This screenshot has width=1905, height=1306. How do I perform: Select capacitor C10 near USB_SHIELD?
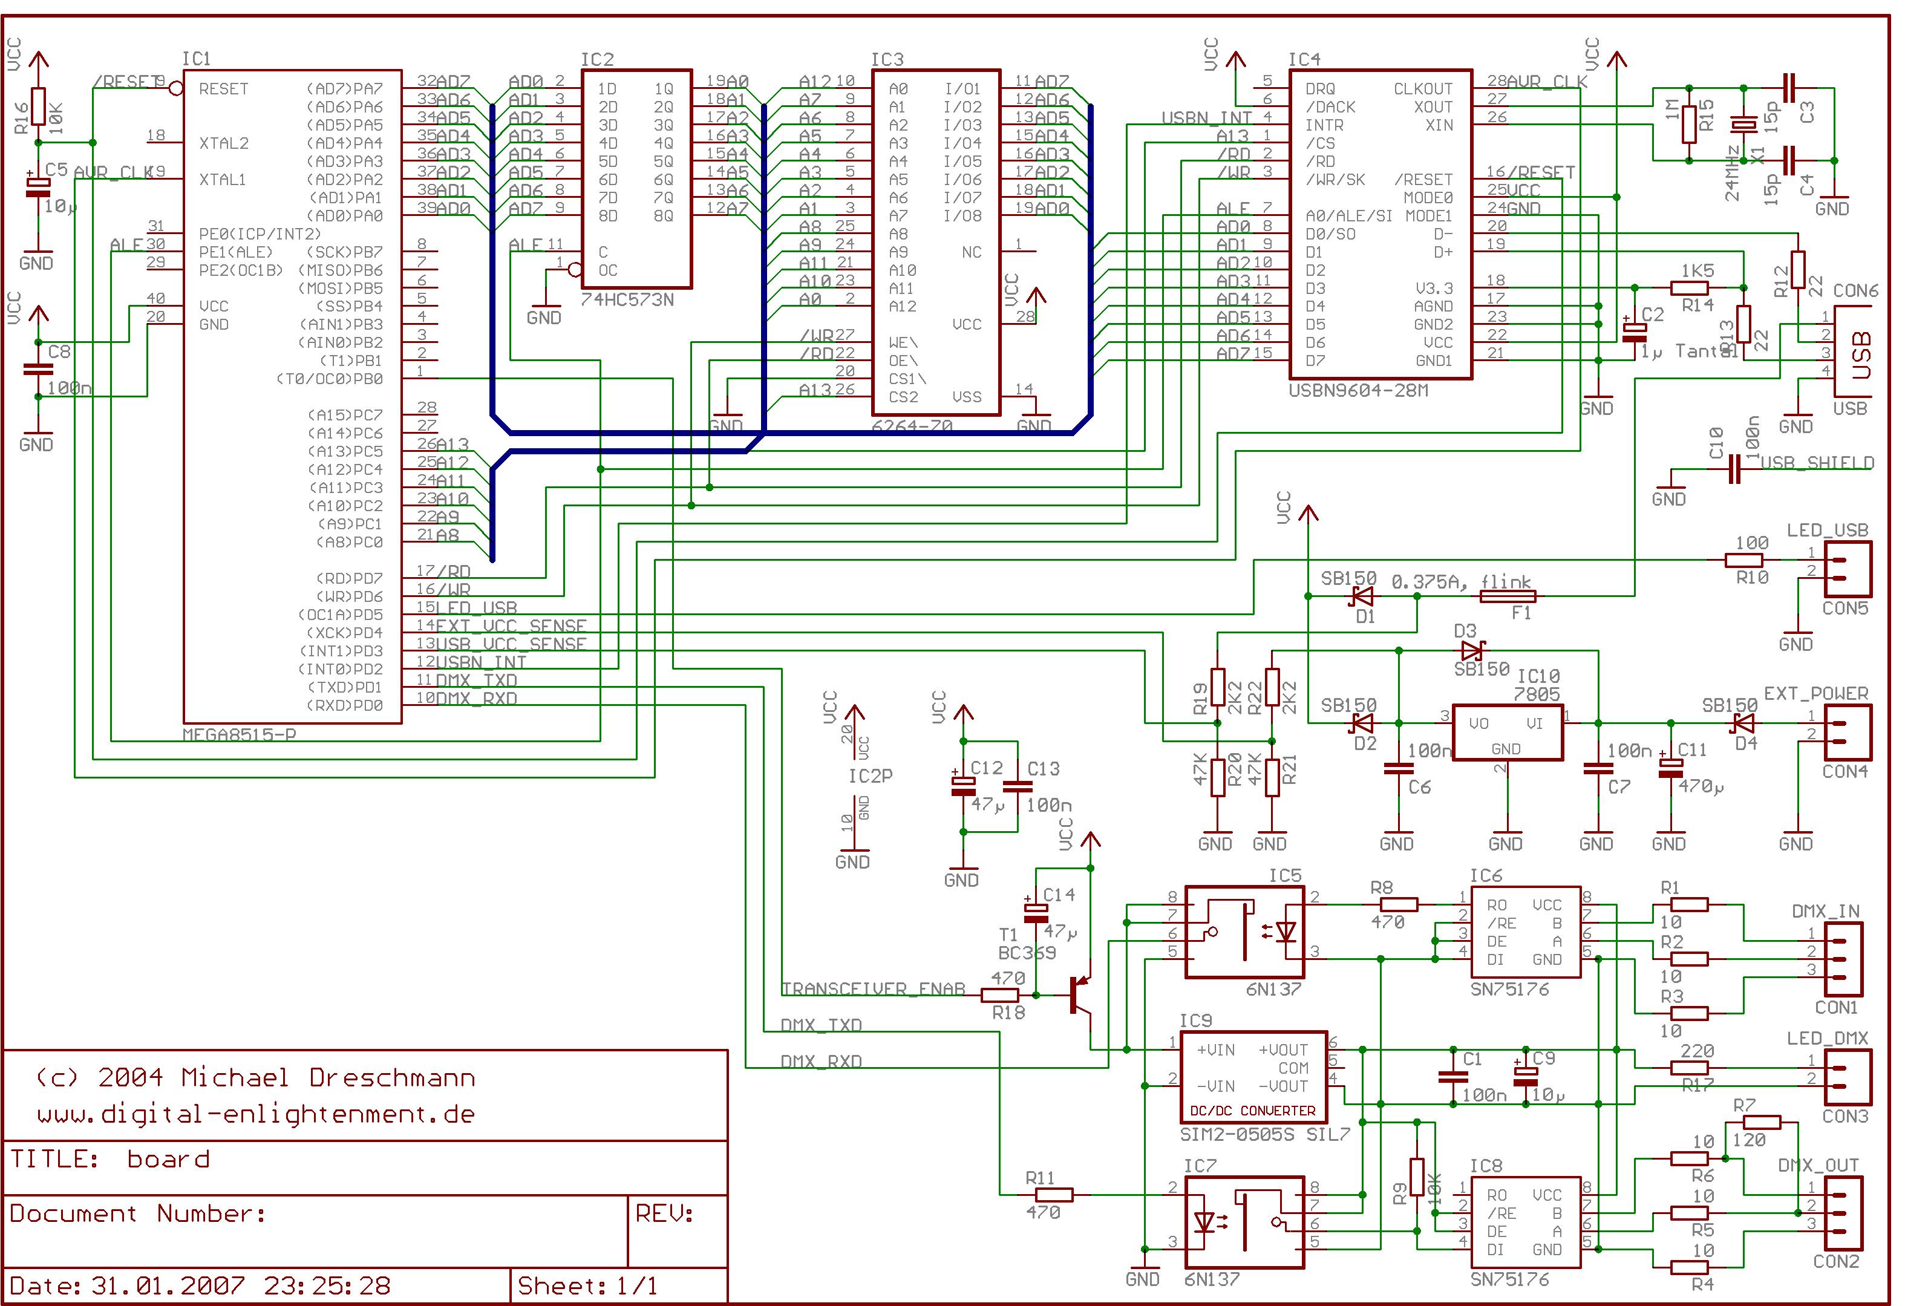click(x=1734, y=470)
